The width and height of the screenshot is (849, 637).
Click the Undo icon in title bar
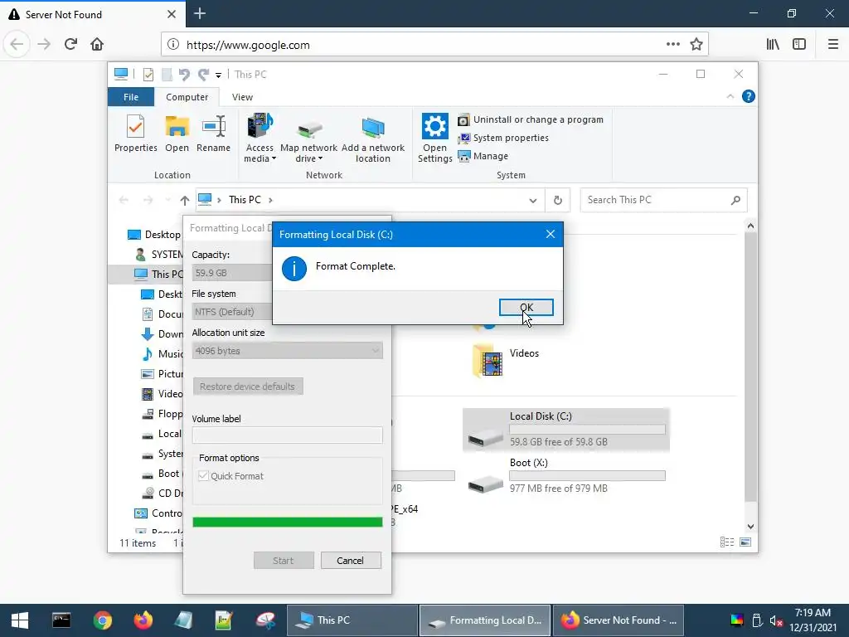point(184,74)
